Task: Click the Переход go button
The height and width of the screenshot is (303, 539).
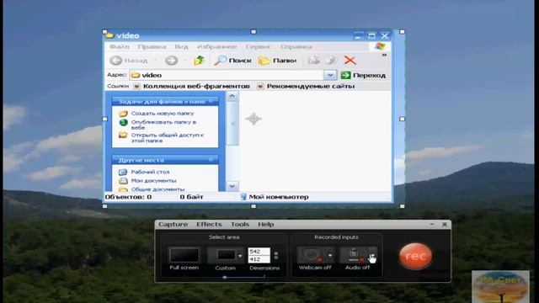Action: 363,75
